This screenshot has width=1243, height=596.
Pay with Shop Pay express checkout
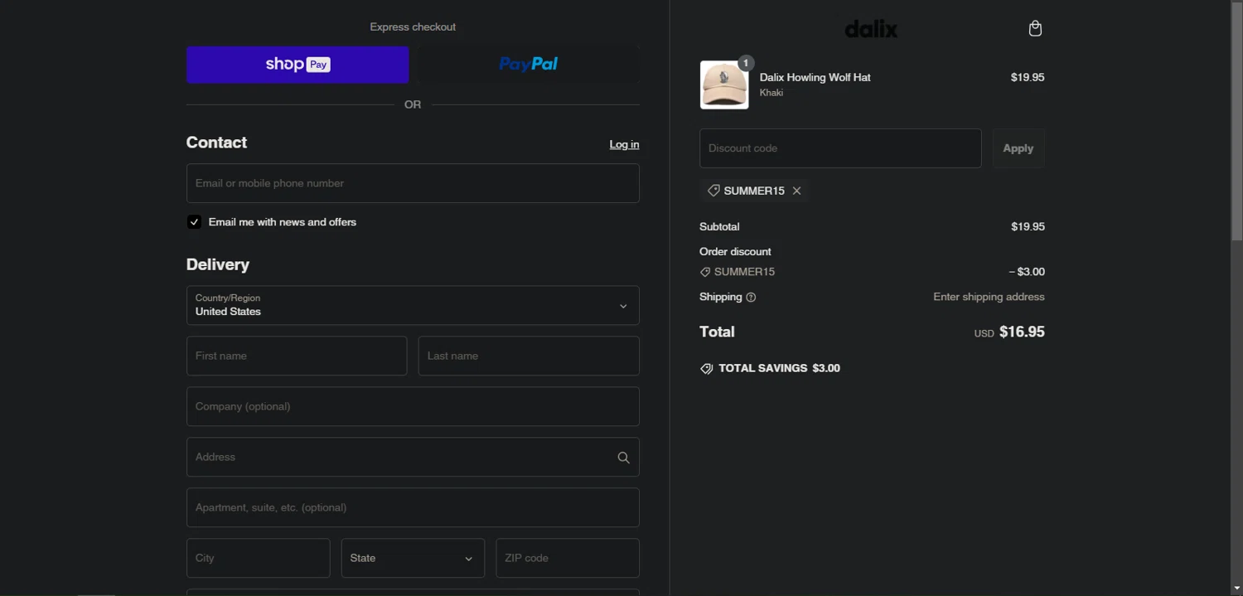coord(297,65)
